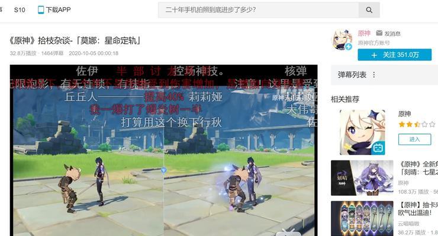Click the 相关推荐 heading
The height and width of the screenshot is (236, 438).
point(345,99)
